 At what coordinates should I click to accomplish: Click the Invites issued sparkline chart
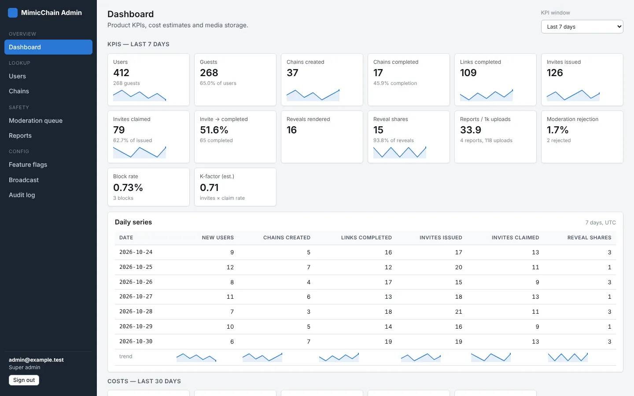click(x=573, y=95)
